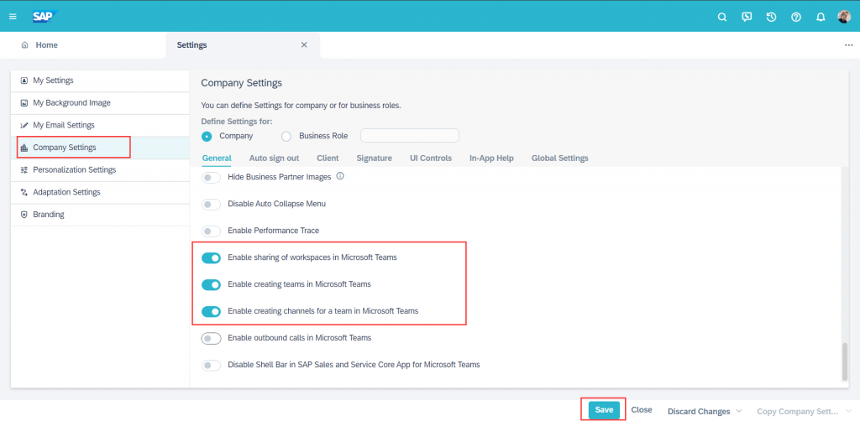Switch to the Auto sign out tab
Image resolution: width=860 pixels, height=421 pixels.
point(275,159)
